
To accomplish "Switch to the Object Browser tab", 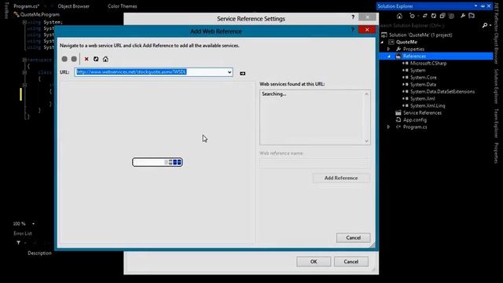I will (x=73, y=6).
